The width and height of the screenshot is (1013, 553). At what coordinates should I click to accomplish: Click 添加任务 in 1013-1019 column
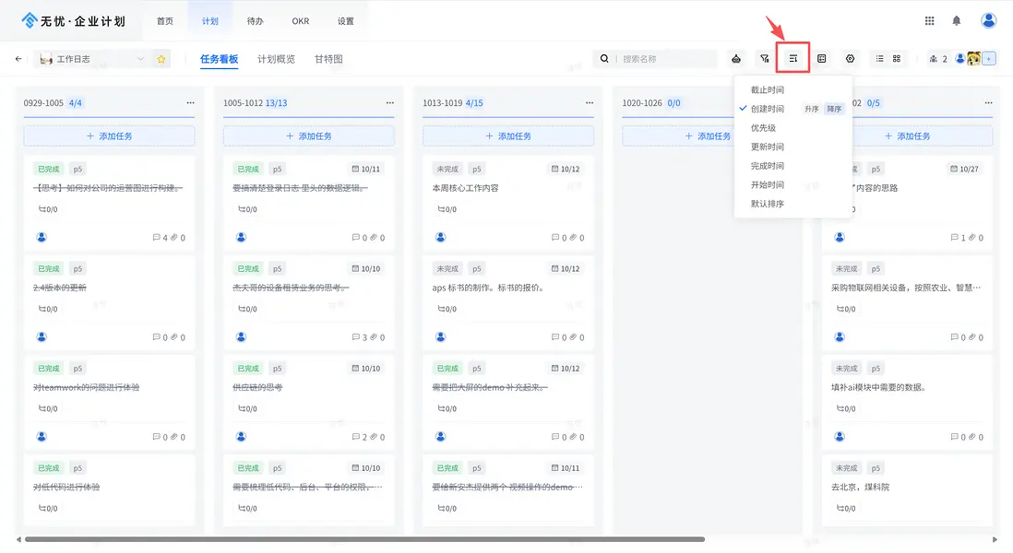click(x=508, y=136)
